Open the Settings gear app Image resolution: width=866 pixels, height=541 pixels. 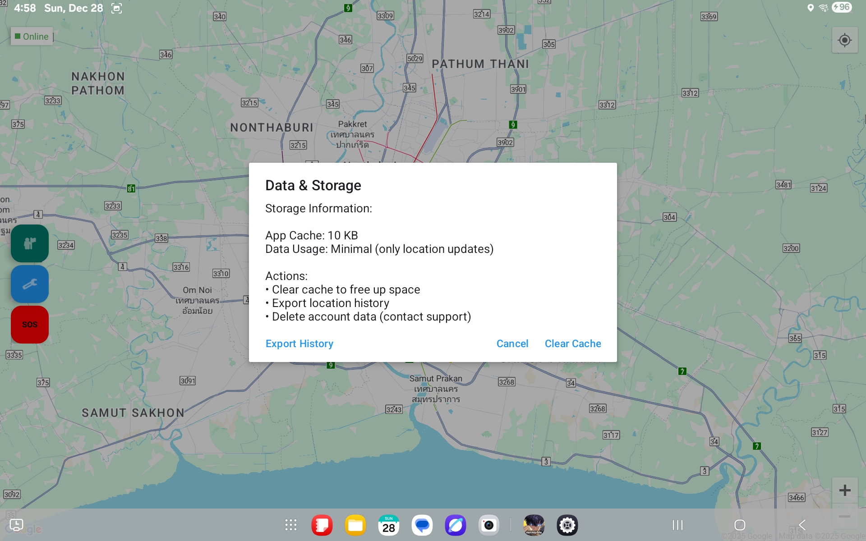pyautogui.click(x=567, y=525)
